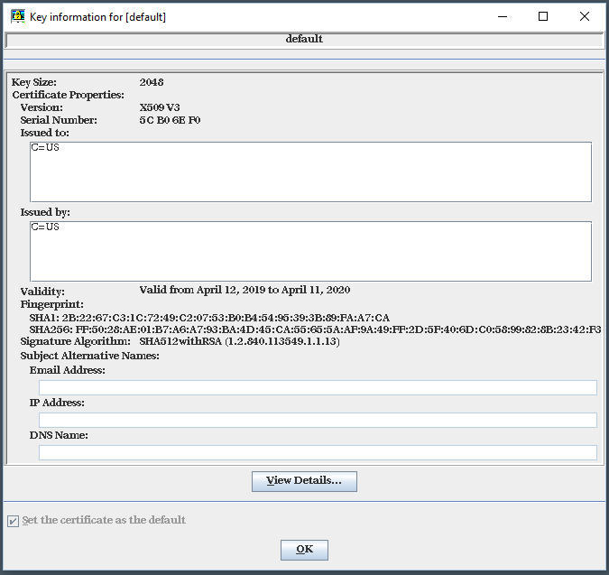This screenshot has width=609, height=575.
Task: Click the version value X509 V3
Action: click(x=160, y=107)
